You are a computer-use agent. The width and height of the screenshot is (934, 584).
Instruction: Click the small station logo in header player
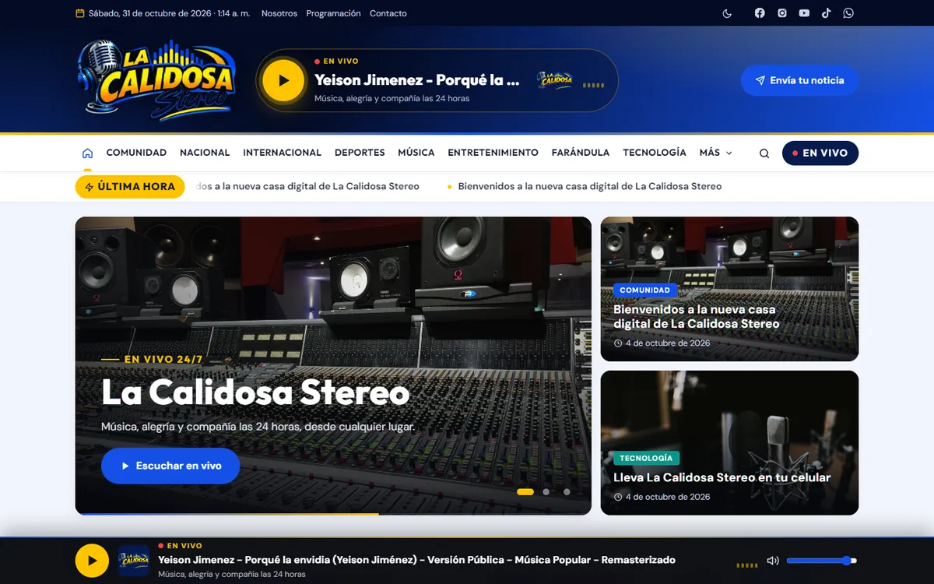[555, 79]
